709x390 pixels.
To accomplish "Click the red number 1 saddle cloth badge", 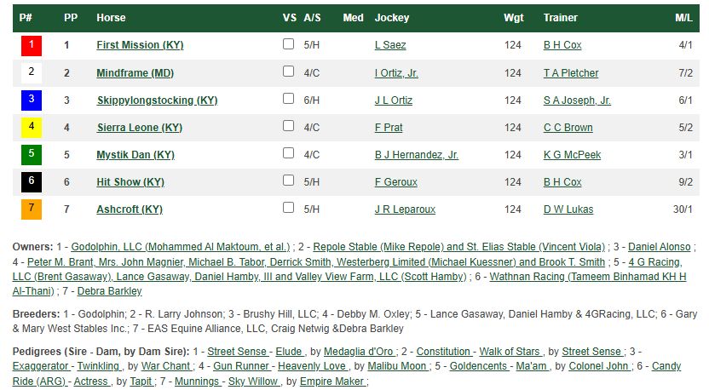I will 32,45.
